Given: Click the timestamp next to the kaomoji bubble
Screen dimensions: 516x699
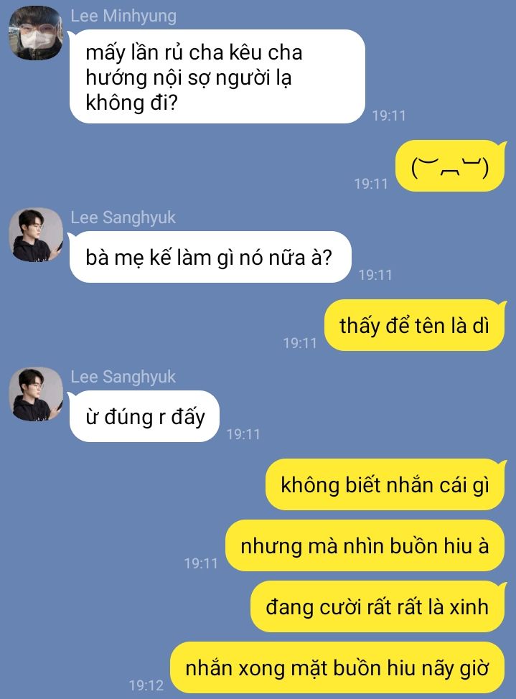Looking at the screenshot, I should (x=371, y=184).
